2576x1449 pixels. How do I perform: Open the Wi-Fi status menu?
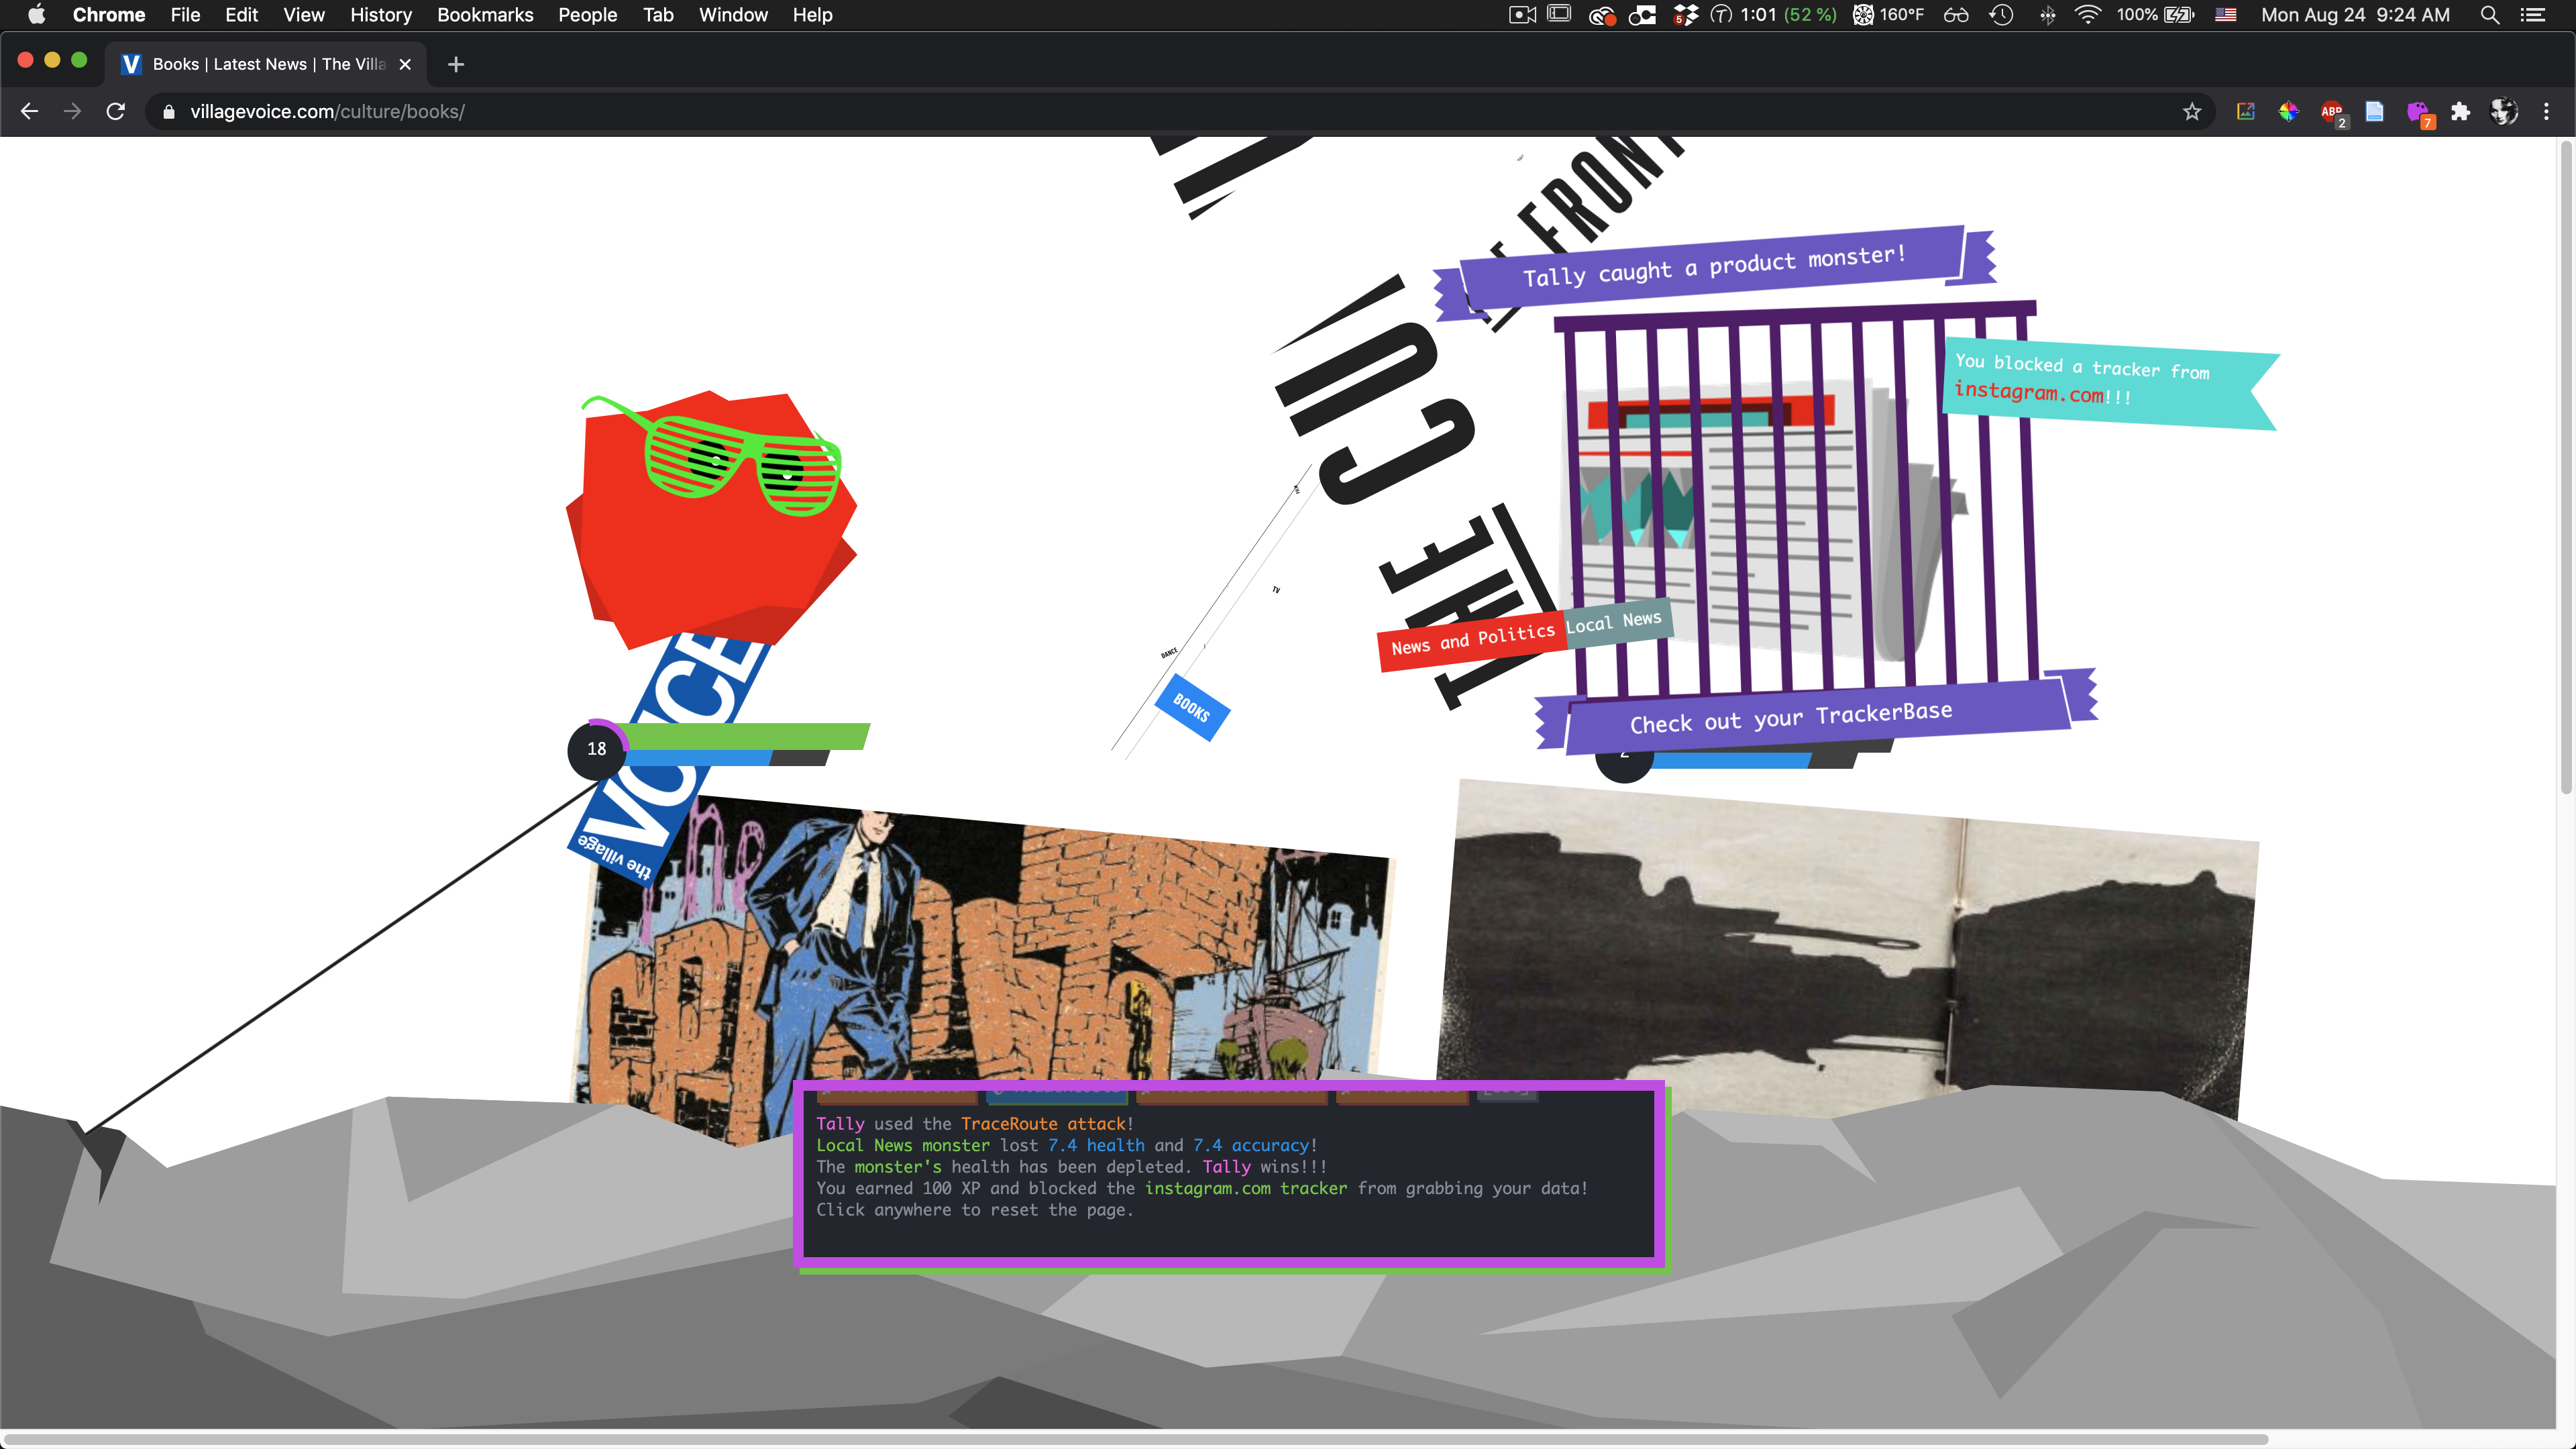[2087, 14]
